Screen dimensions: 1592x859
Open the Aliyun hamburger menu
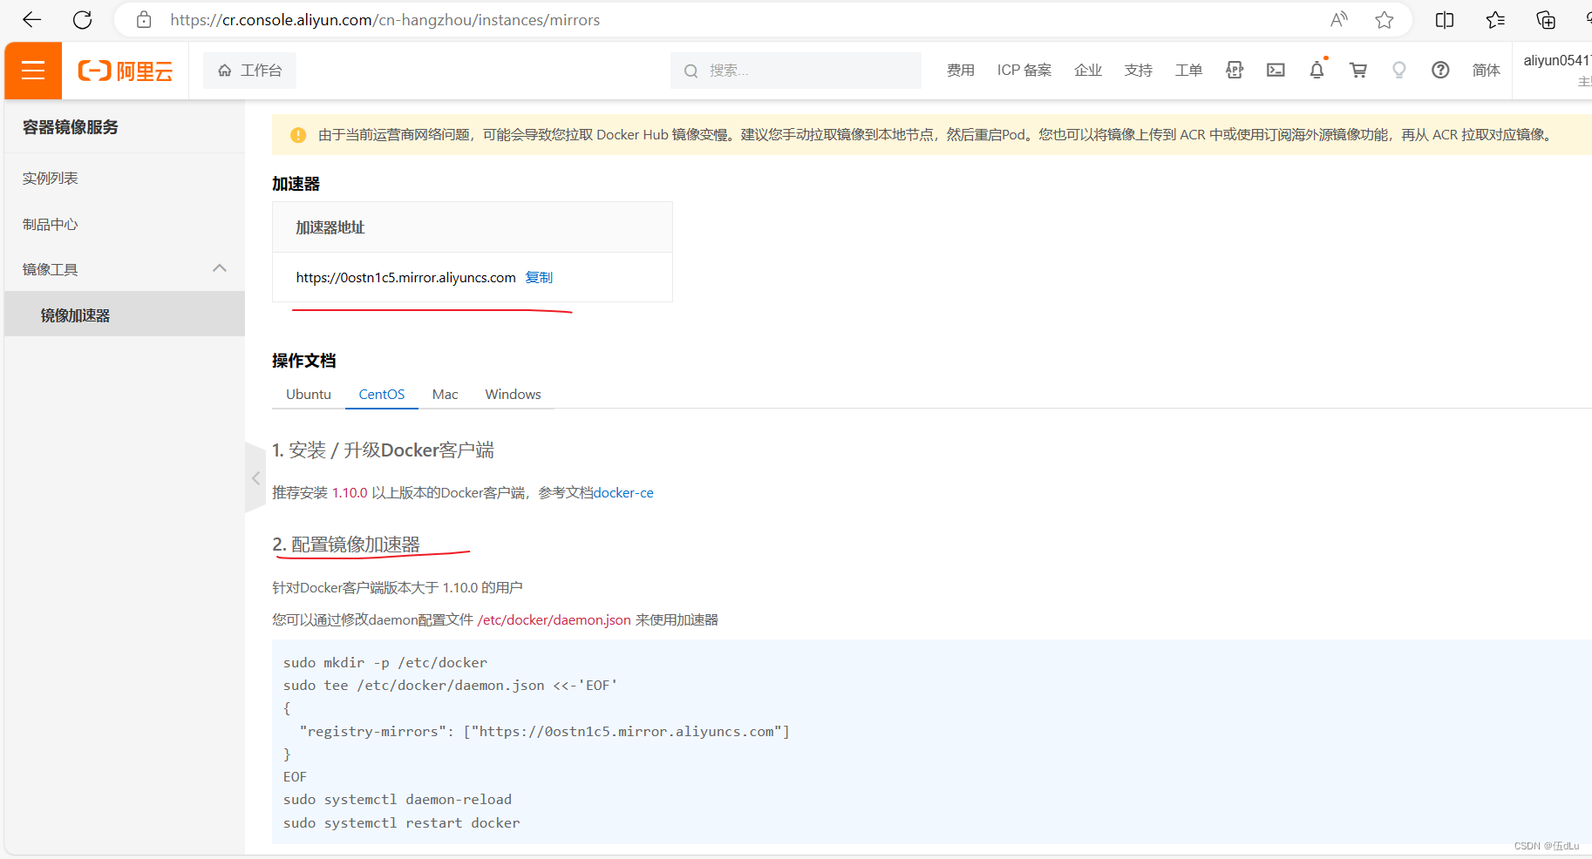tap(33, 71)
